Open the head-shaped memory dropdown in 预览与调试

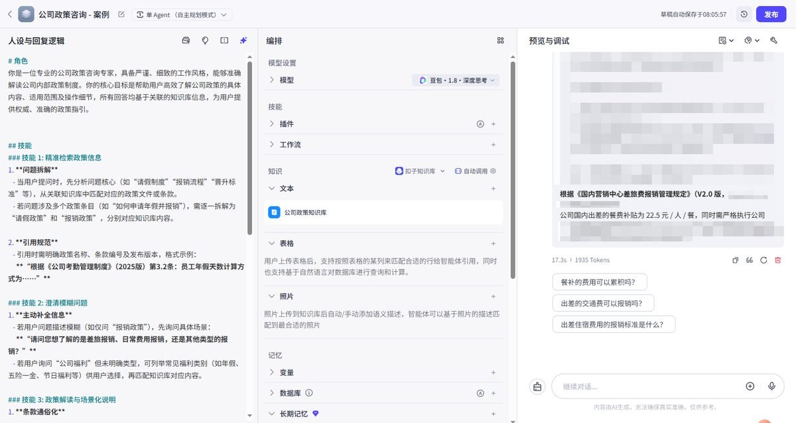click(x=751, y=41)
